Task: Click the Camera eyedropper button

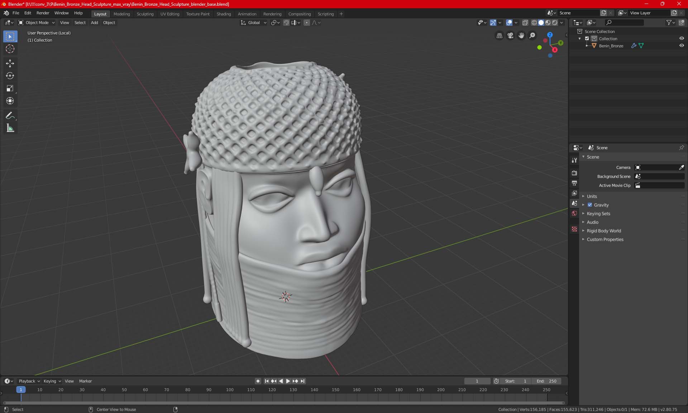Action: (x=681, y=167)
